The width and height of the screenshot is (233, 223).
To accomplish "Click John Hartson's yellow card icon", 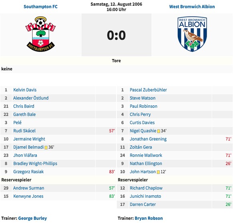I will coord(158,172).
